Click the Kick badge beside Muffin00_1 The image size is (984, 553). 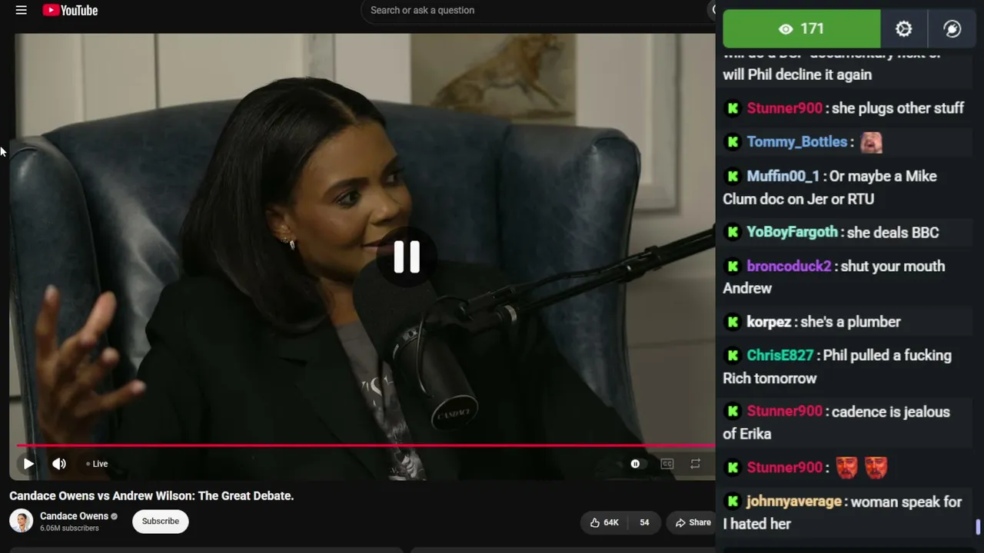(x=733, y=176)
